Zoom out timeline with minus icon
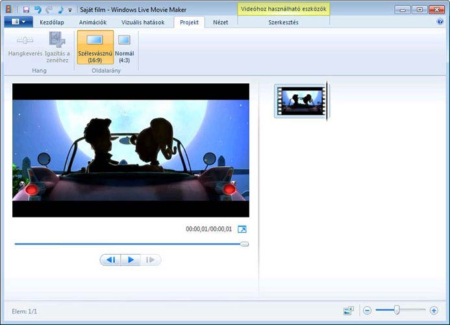 367,311
